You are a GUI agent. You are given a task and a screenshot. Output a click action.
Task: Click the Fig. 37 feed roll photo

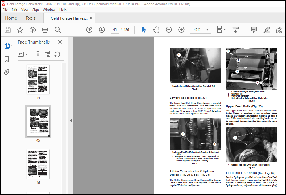195,134
